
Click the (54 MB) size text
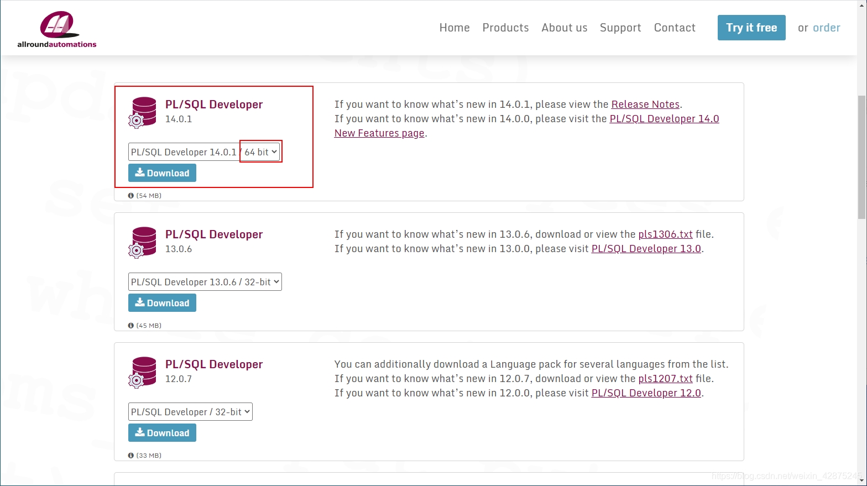[149, 196]
